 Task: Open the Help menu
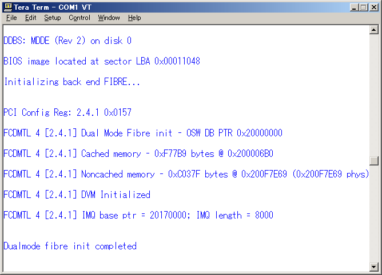[134, 18]
